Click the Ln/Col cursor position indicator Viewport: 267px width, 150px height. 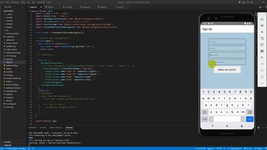(x=200, y=148)
